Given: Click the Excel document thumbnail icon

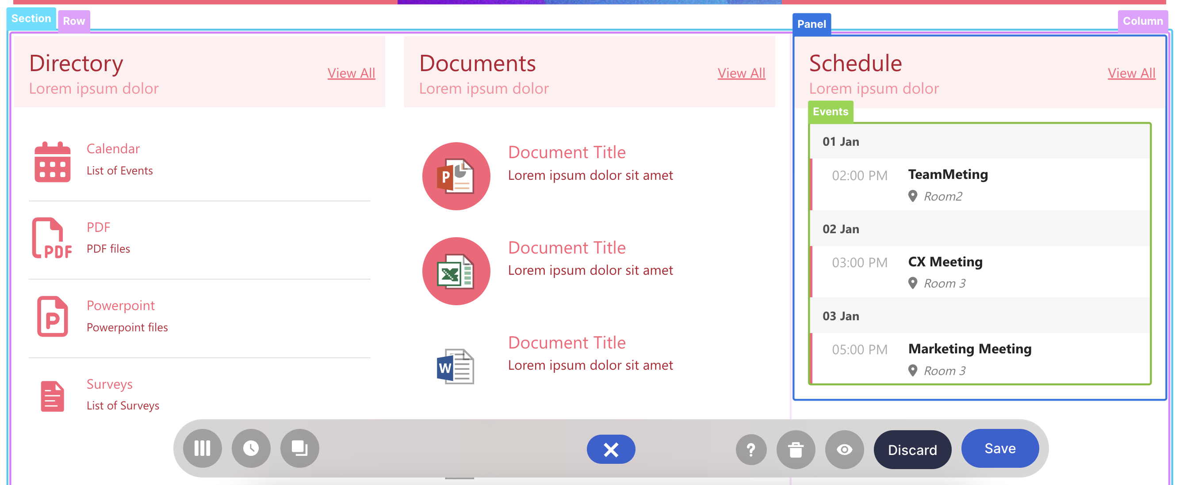Looking at the screenshot, I should pos(456,271).
